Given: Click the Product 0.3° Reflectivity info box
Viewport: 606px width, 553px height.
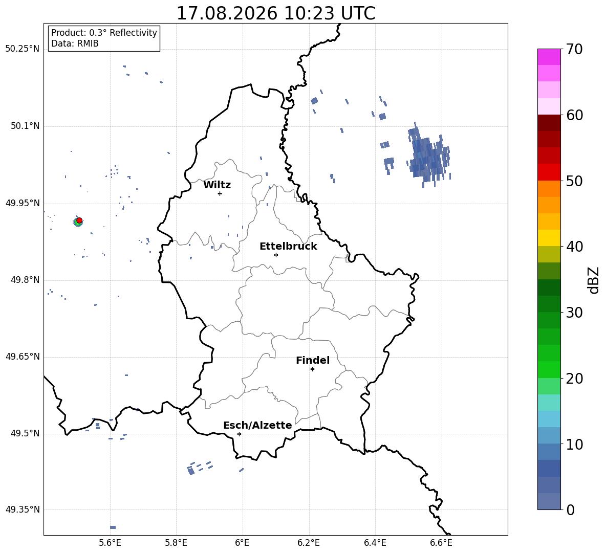Looking at the screenshot, I should (104, 38).
